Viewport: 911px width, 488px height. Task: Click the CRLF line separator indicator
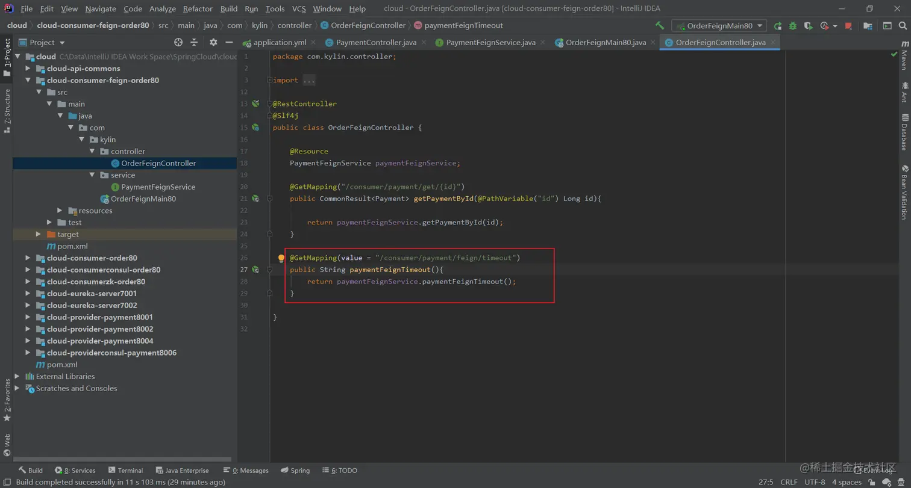pos(789,482)
